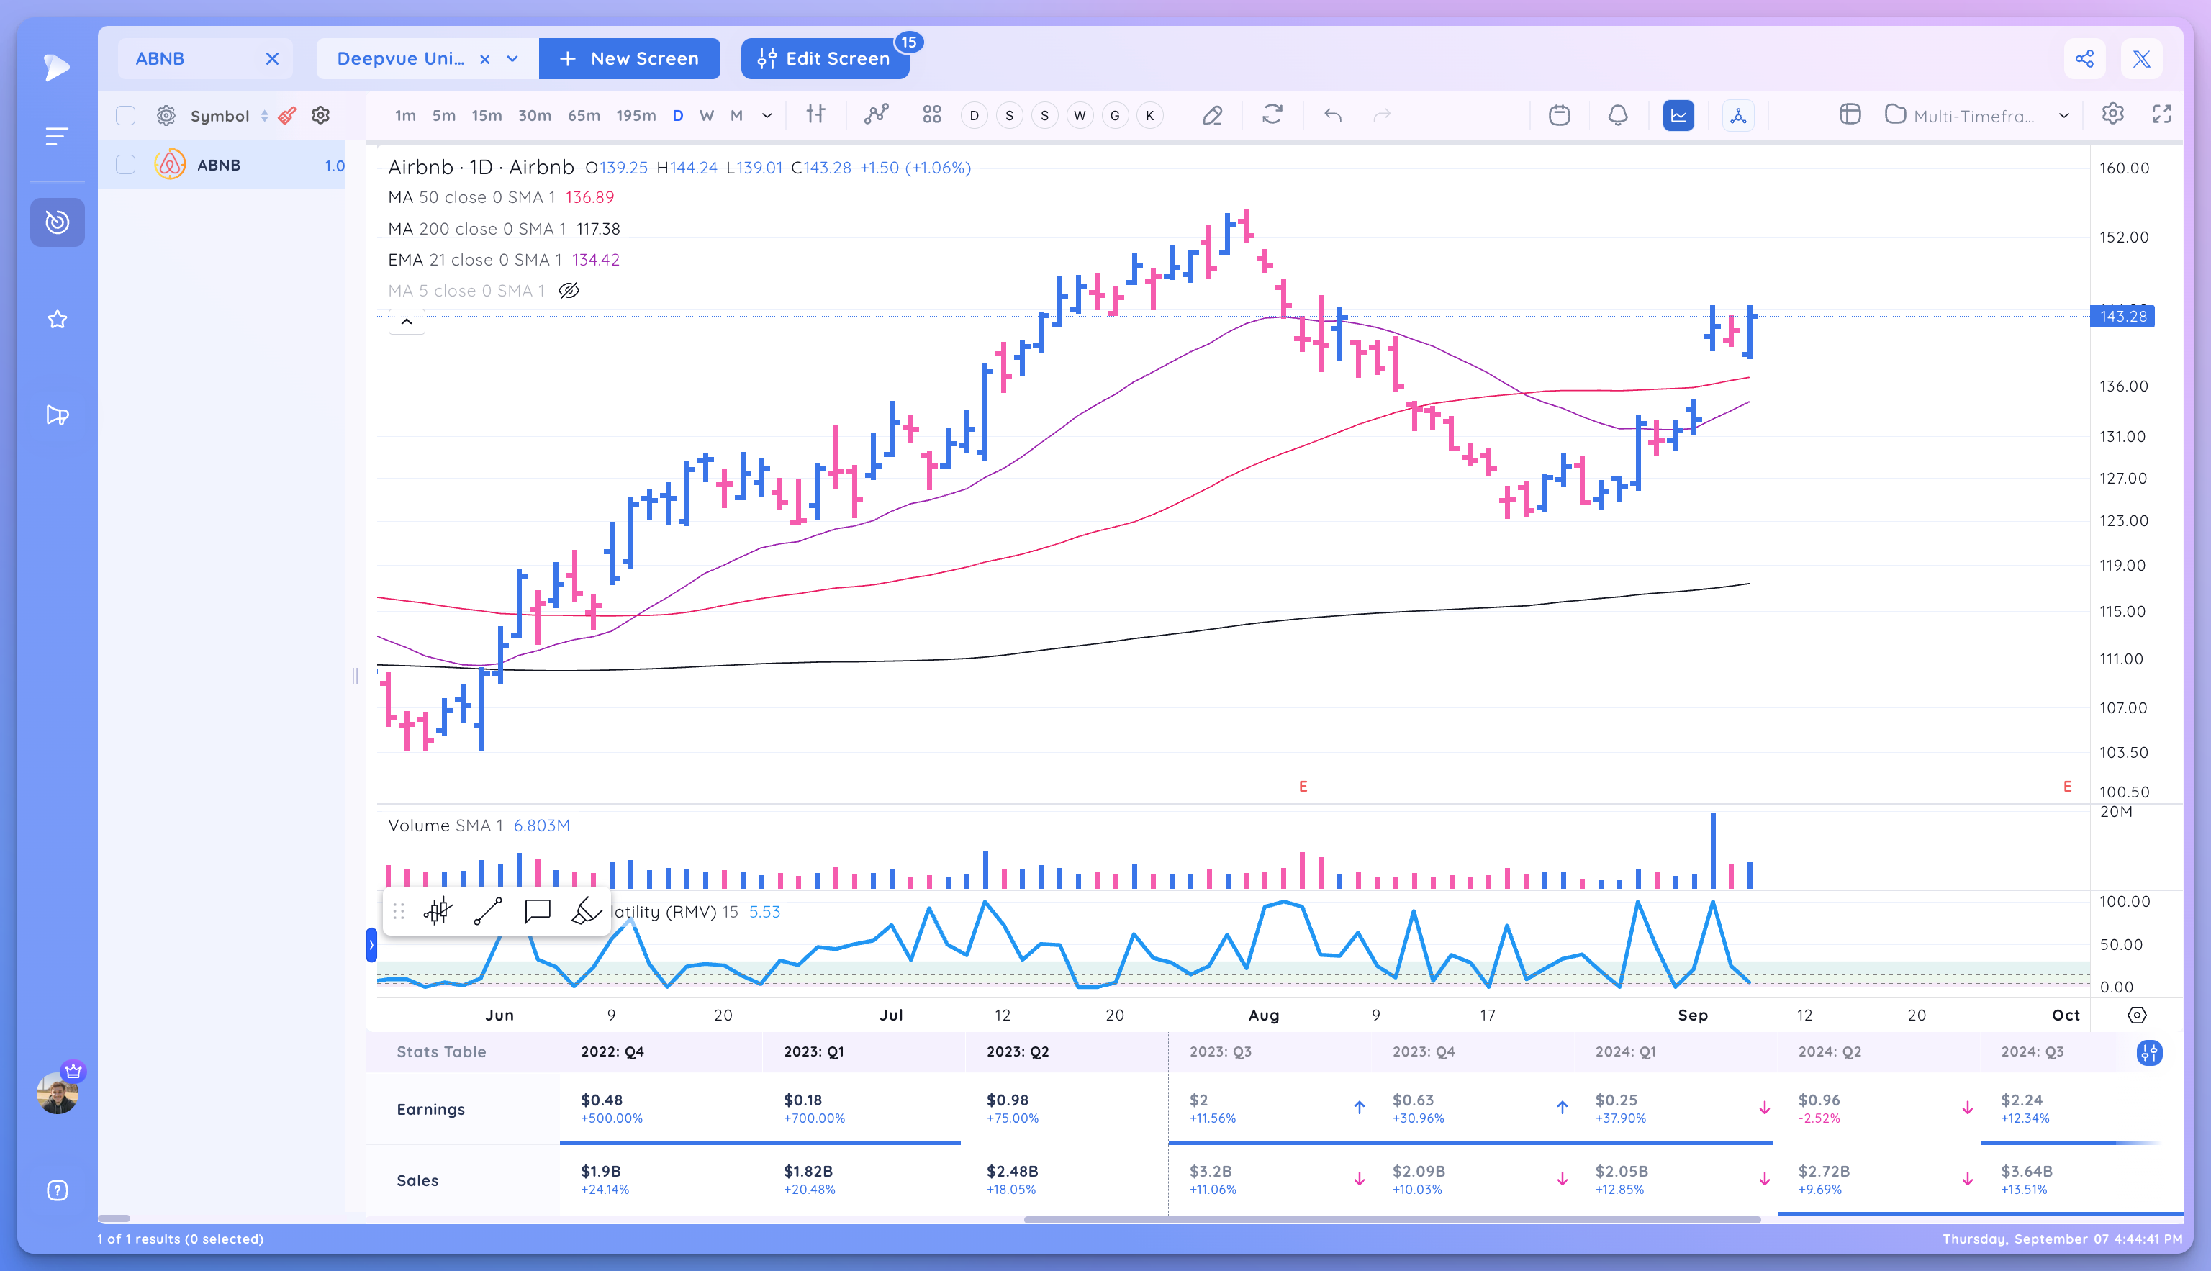This screenshot has height=1271, width=2211.
Task: Toggle the select-all checkbox in watchlist header
Action: [126, 115]
